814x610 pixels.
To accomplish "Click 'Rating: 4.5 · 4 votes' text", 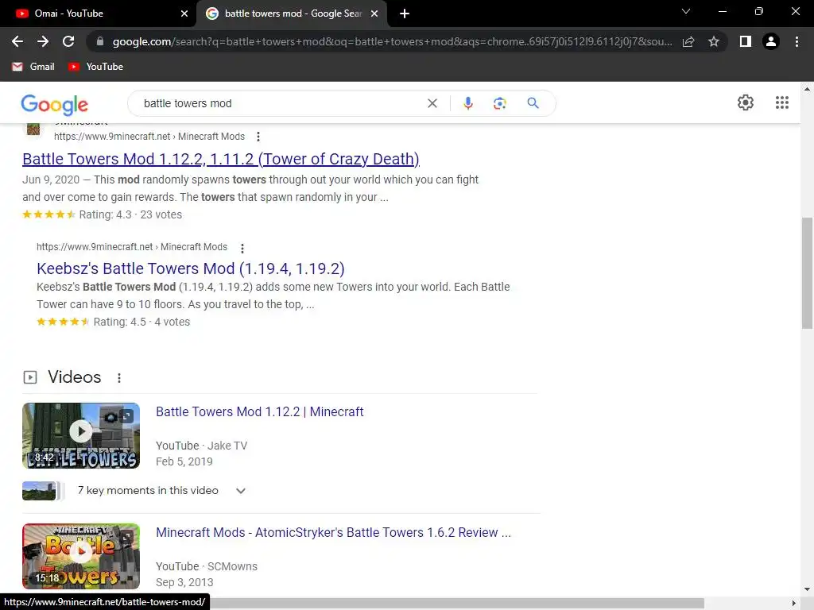I will [141, 322].
